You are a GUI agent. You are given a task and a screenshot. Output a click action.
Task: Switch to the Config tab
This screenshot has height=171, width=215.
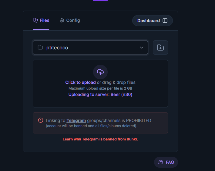click(70, 20)
